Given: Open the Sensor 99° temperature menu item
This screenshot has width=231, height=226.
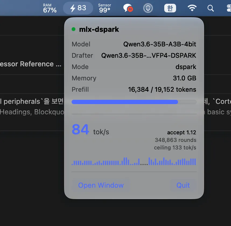Looking at the screenshot, I should (104, 8).
